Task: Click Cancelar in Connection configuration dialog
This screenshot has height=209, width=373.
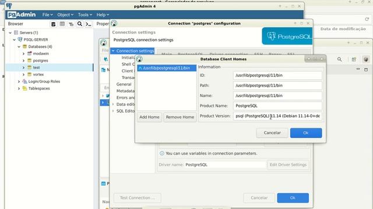Action: pyautogui.click(x=259, y=197)
